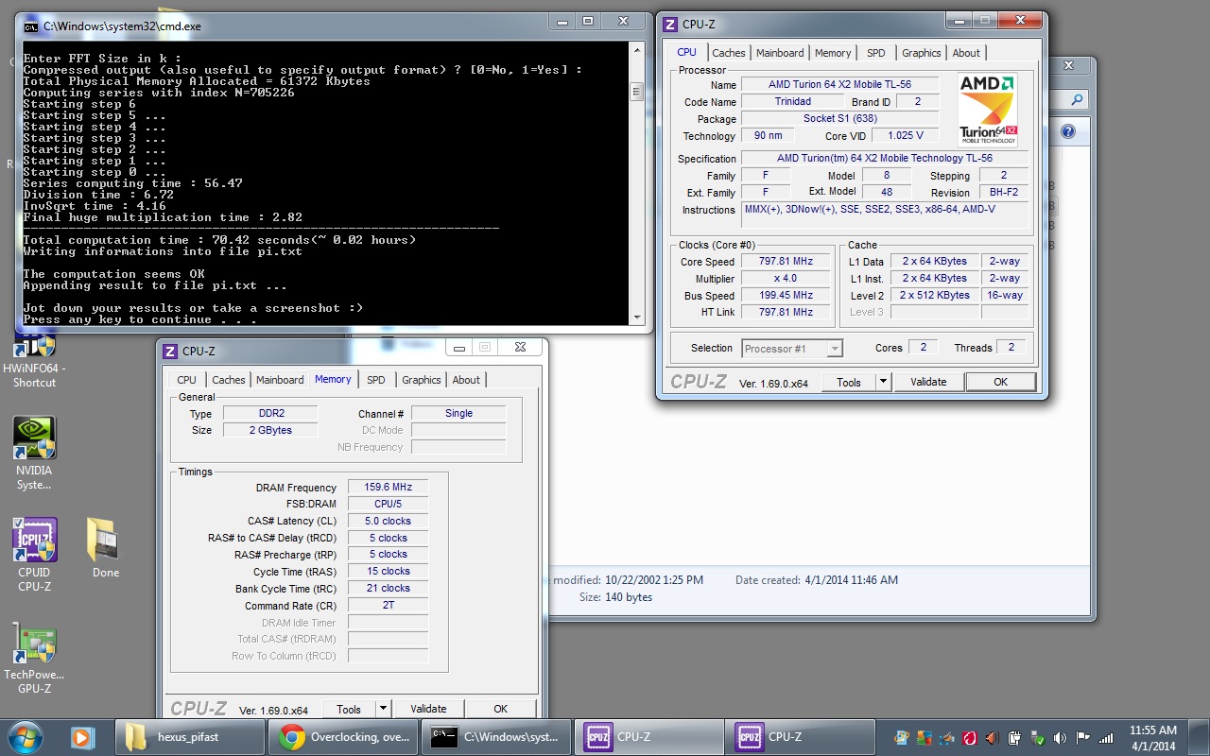Open the Windows Start menu

click(x=26, y=736)
